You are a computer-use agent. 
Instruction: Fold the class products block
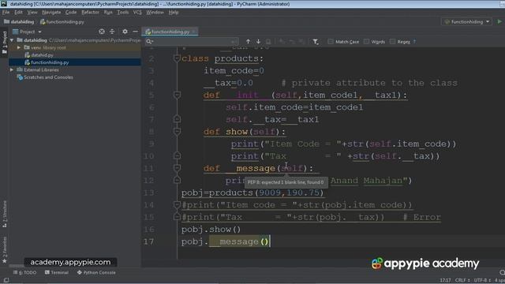click(177, 58)
